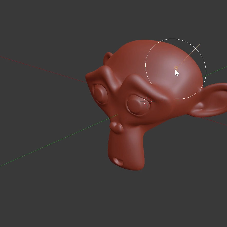This screenshot has width=227, height=227.
Task: Click the mouth dimple at the snout bottom
Action: (x=118, y=162)
